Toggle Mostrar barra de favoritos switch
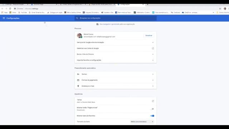The height and width of the screenshot is (129, 229). (152, 116)
